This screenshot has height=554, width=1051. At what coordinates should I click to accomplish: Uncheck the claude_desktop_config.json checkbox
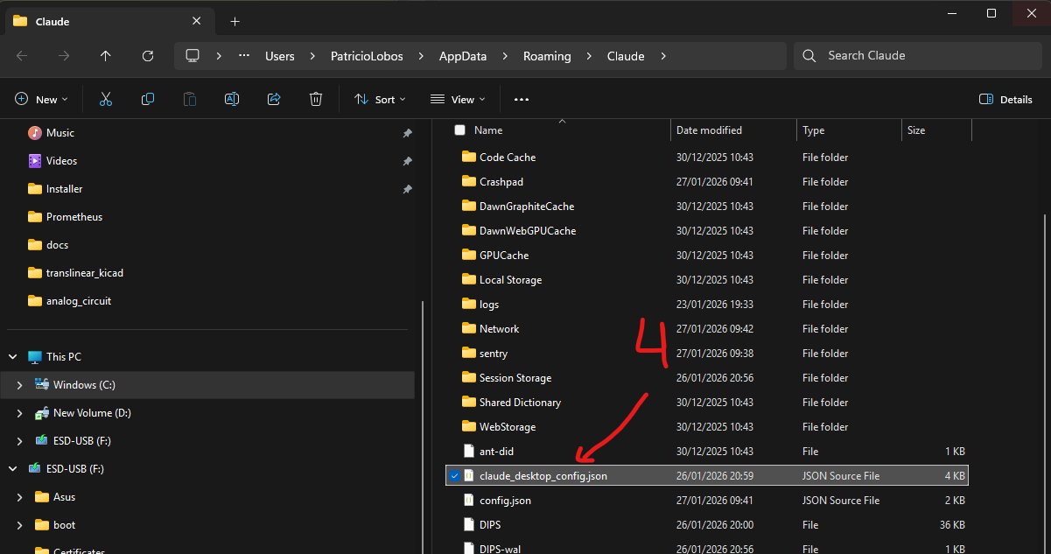453,476
